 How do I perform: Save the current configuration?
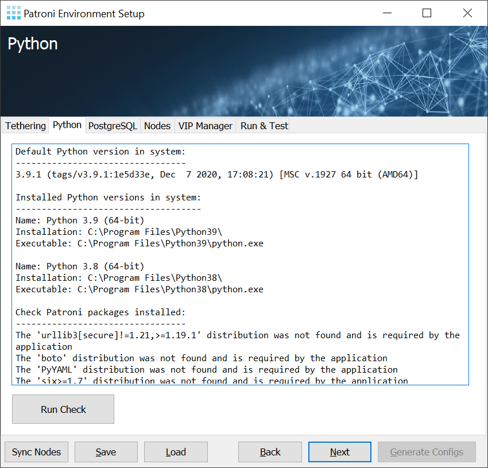tap(106, 452)
